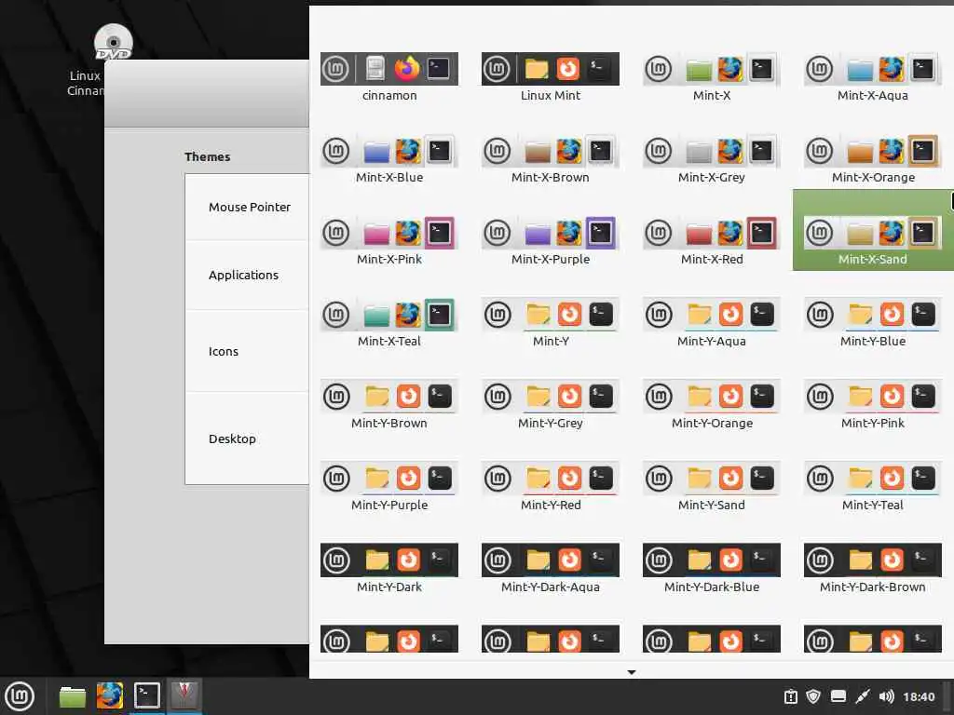
Task: Apply the Mint-Y-Dark-Brown theme
Action: click(x=872, y=569)
